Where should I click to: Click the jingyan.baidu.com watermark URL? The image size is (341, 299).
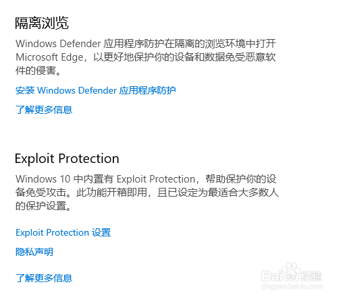coord(292,287)
